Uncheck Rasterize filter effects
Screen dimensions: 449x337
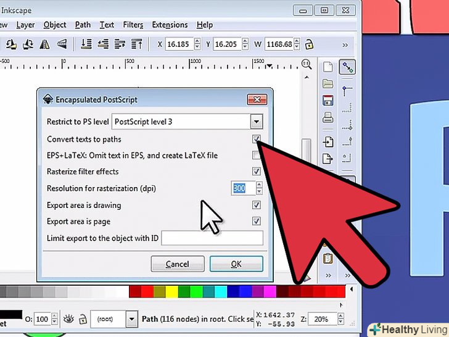257,172
